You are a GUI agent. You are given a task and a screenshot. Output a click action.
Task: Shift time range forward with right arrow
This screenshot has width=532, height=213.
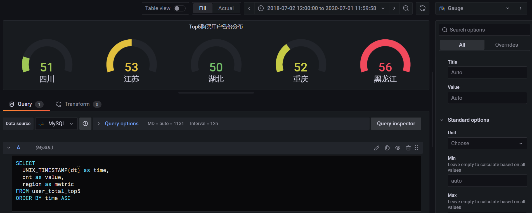click(394, 8)
